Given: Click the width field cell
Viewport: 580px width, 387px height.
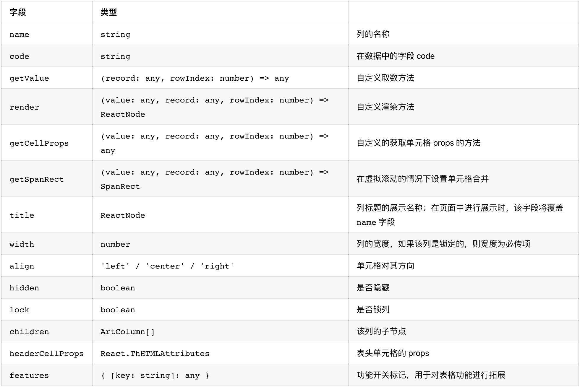Looking at the screenshot, I should click(x=21, y=244).
